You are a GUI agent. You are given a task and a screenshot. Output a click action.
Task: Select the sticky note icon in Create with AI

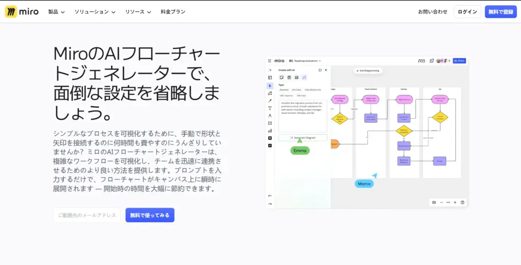pos(281,77)
